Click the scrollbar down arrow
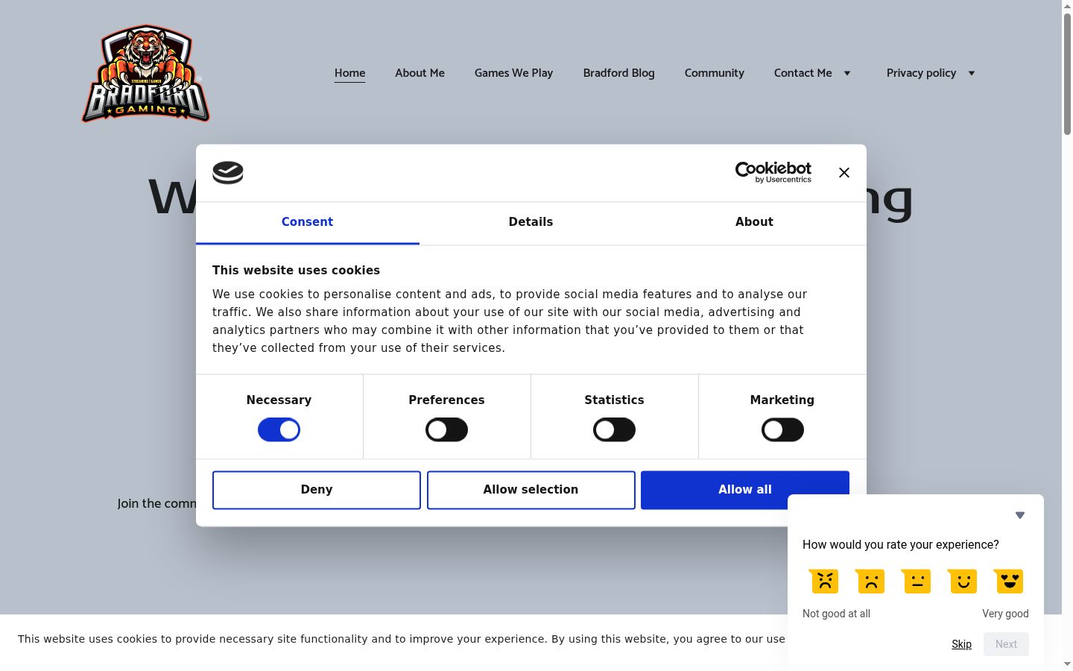Viewport: 1073px width, 671px height. coord(1067,664)
